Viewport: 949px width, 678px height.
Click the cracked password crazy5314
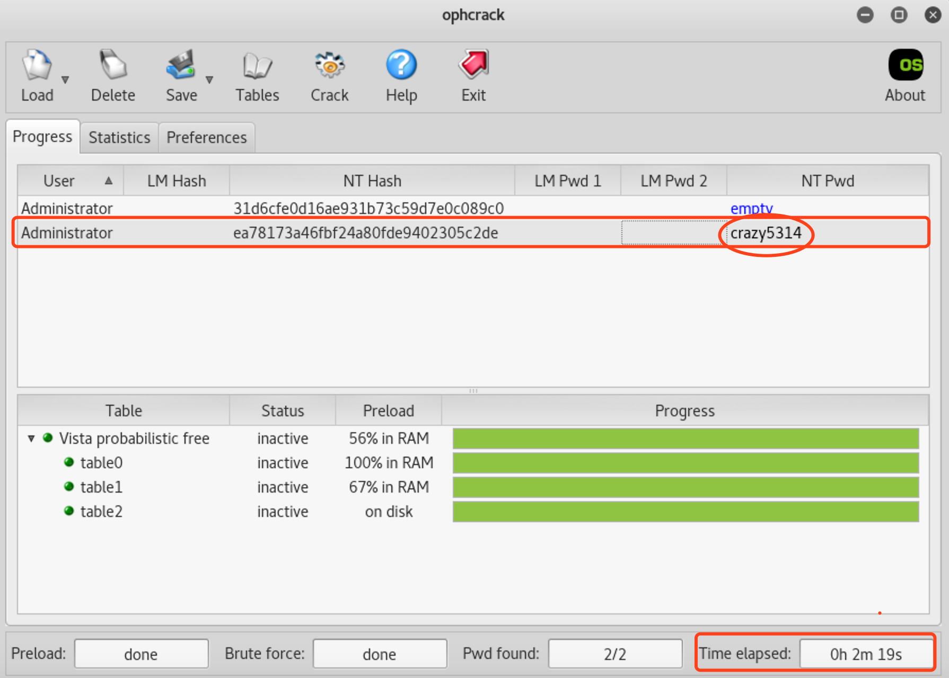pyautogui.click(x=766, y=233)
